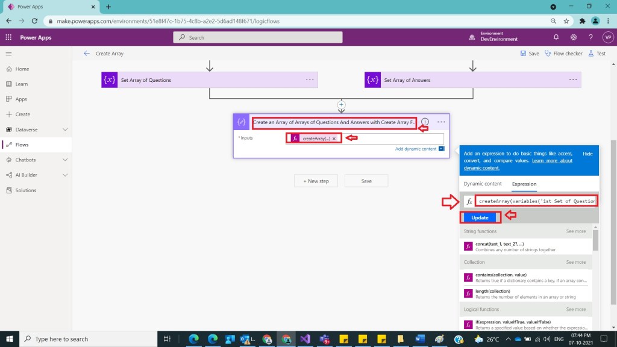Toggle the left navigation hamburger menu
The height and width of the screenshot is (347, 617).
(x=8, y=54)
